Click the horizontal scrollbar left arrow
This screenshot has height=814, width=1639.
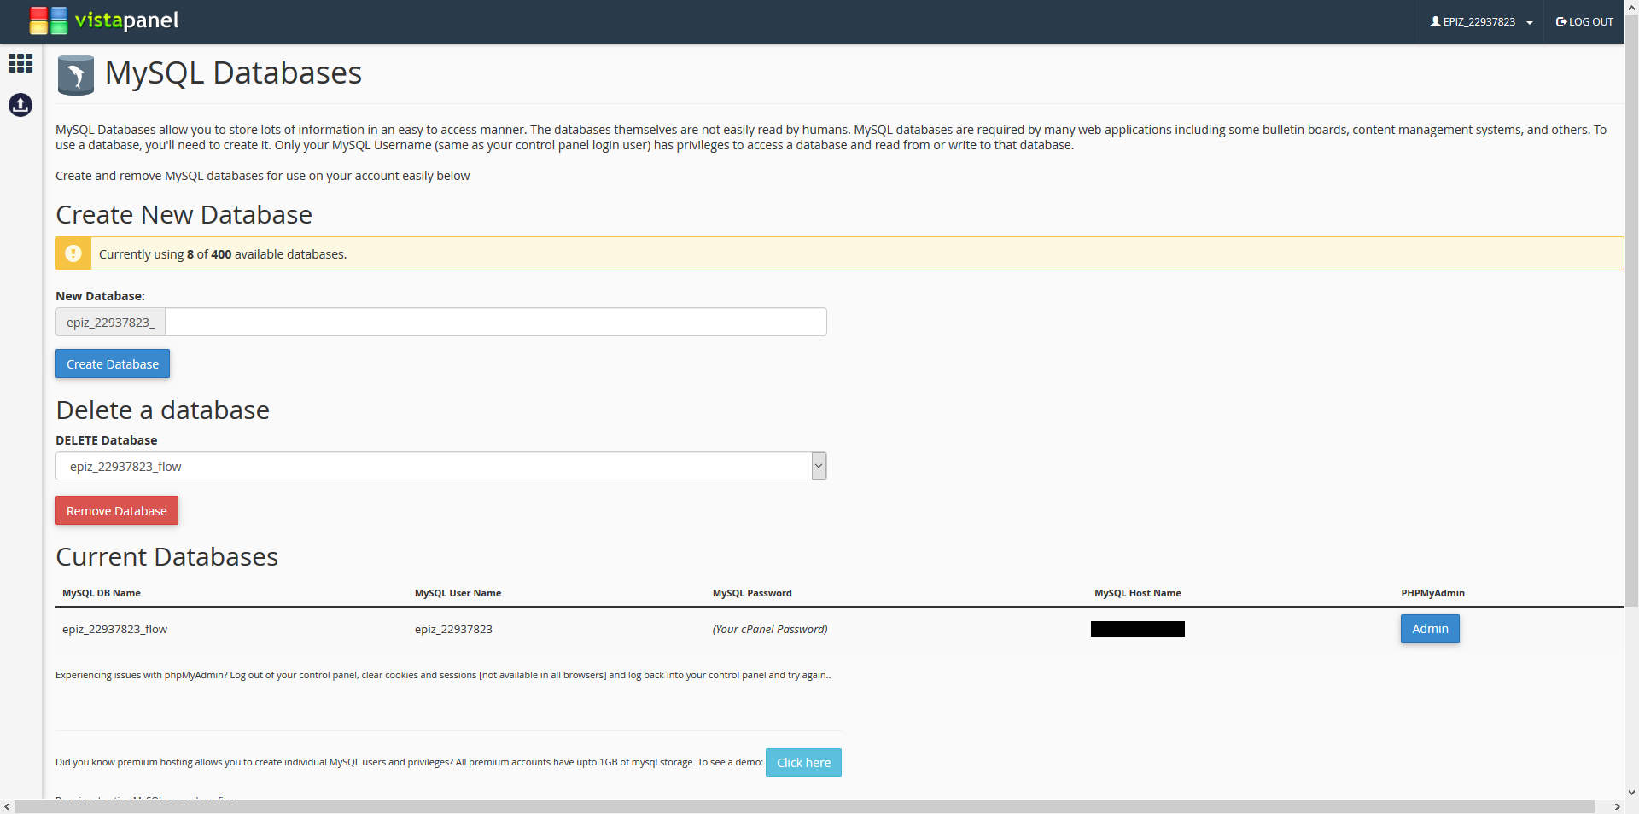[7, 807]
